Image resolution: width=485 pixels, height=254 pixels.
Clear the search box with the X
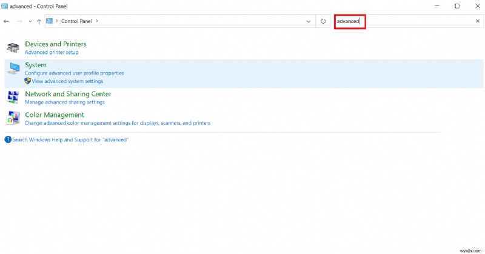pos(478,21)
